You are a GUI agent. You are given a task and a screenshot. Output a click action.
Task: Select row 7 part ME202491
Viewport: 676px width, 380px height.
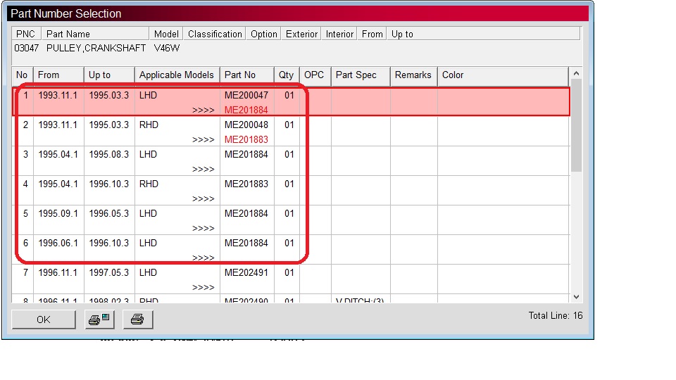point(246,273)
